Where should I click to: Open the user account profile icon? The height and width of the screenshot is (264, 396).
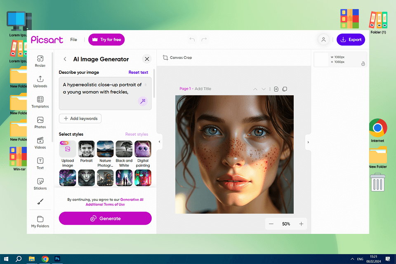323,40
